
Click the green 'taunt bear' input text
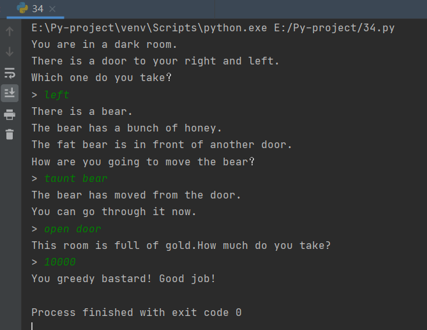(76, 179)
